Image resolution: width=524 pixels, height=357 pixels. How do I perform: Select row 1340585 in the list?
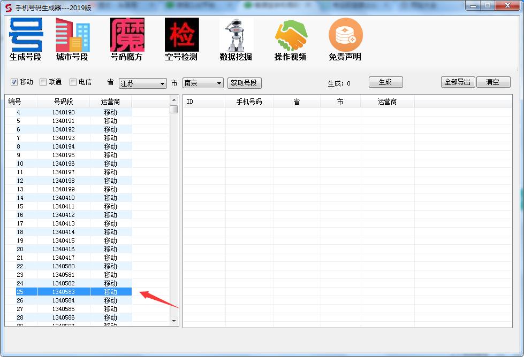(69, 309)
